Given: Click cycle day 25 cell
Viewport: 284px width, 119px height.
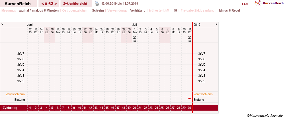Looking at the screenshot, I should pos(162,108).
